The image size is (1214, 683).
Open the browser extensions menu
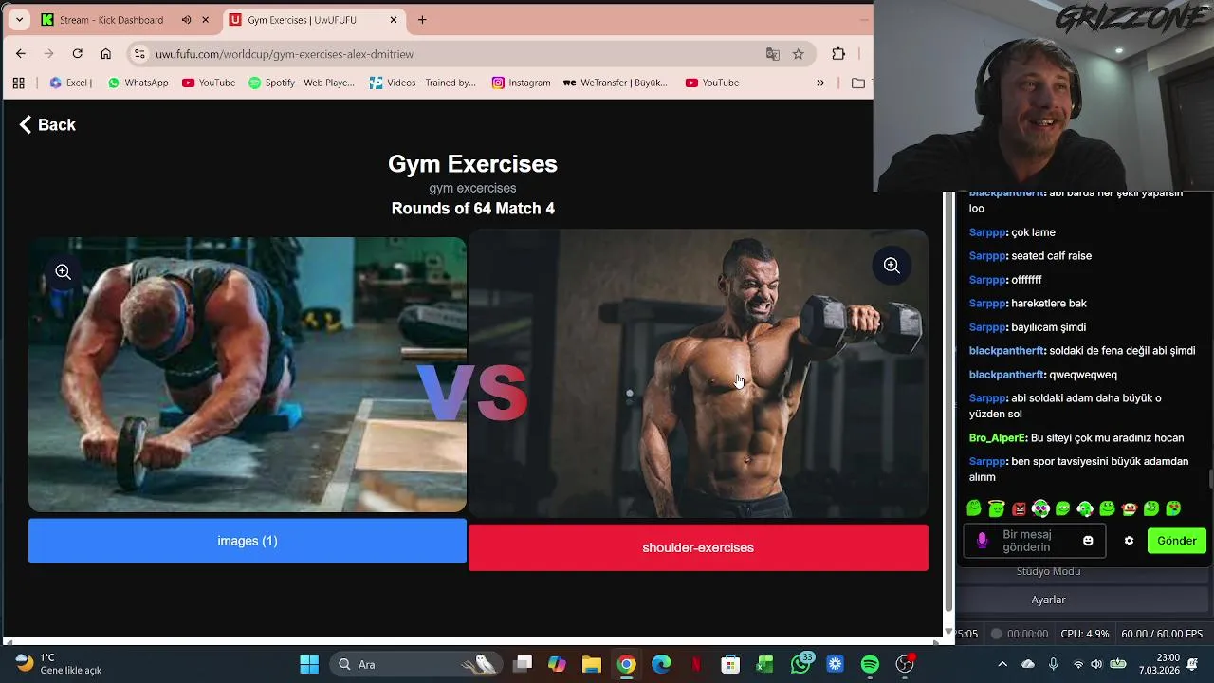click(838, 54)
